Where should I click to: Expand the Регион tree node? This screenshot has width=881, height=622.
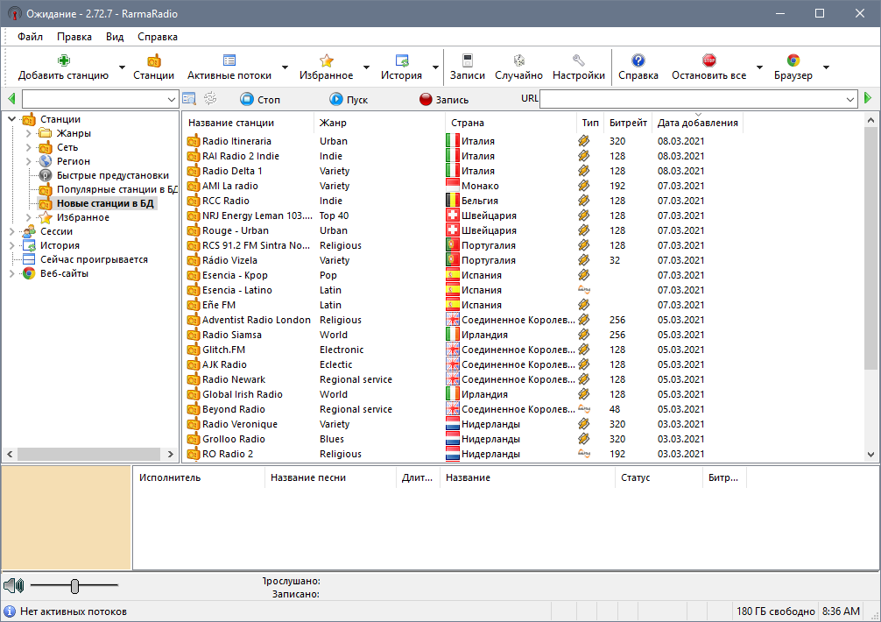point(29,161)
